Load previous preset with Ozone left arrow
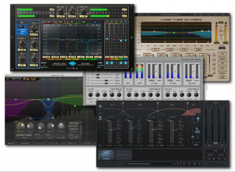The height and width of the screenshot is (172, 236). [x=174, y=164]
